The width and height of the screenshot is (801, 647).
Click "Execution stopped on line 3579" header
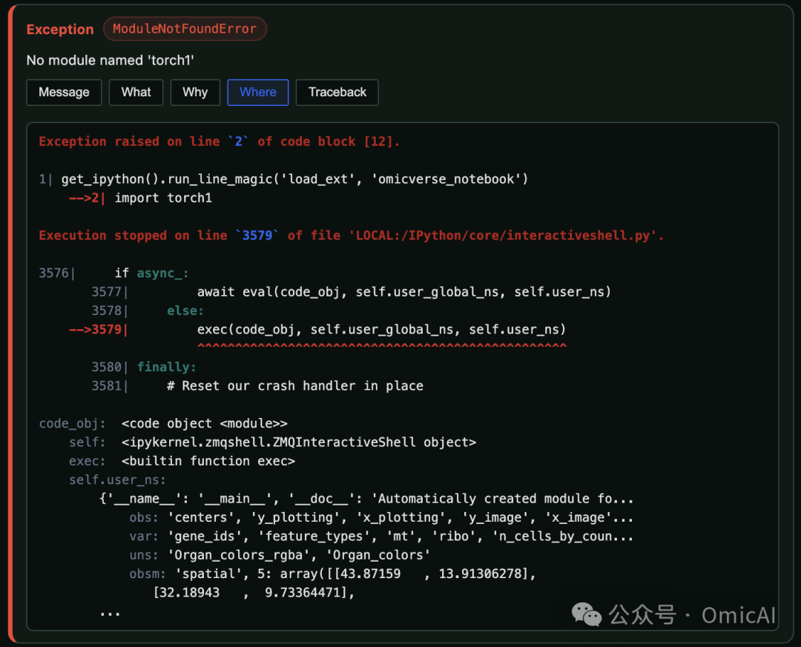[351, 236]
